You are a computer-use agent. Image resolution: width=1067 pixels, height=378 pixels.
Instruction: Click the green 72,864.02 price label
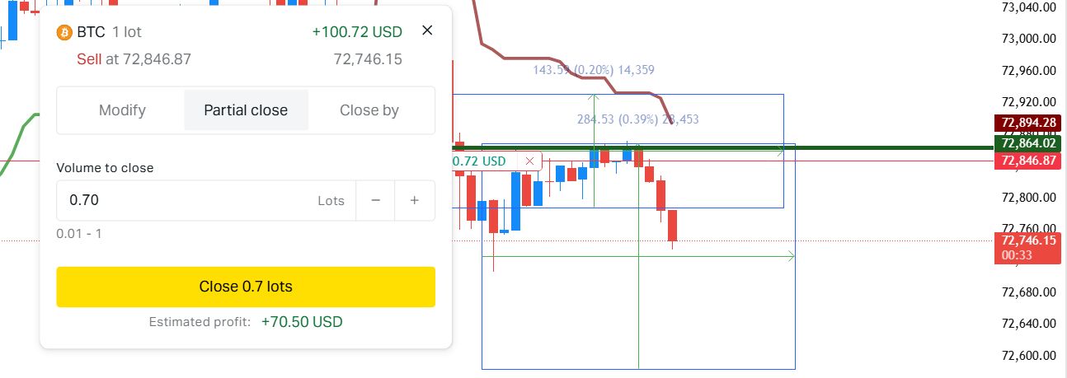[1027, 143]
